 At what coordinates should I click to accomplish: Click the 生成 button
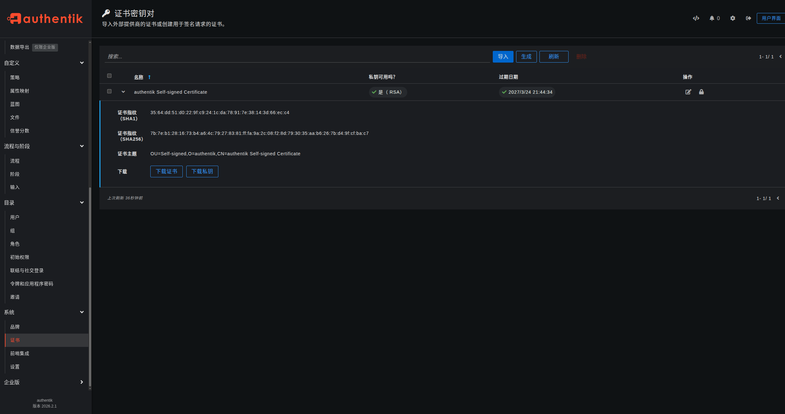[526, 57]
